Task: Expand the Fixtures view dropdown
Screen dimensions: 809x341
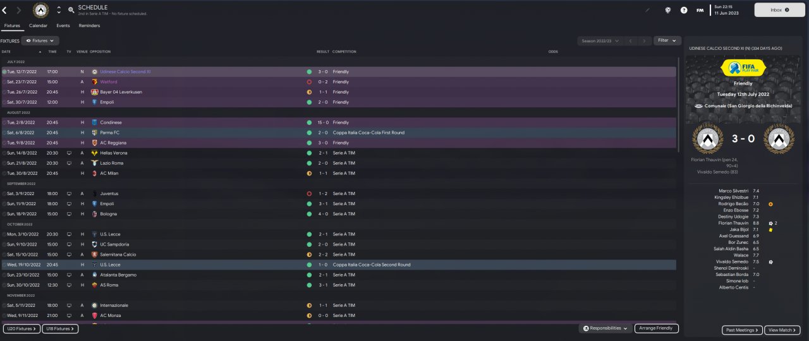Action: tap(40, 40)
